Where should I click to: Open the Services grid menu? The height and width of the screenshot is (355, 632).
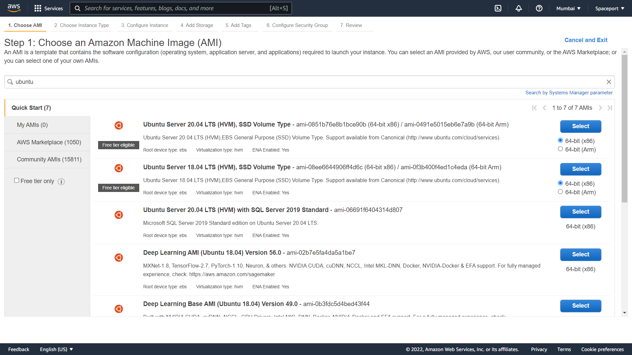click(x=48, y=8)
